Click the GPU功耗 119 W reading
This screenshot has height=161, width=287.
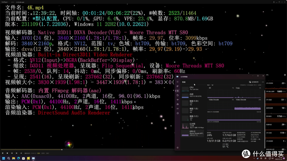276,133
